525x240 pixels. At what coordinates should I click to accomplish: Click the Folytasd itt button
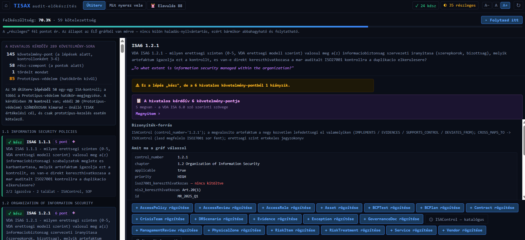502,20
